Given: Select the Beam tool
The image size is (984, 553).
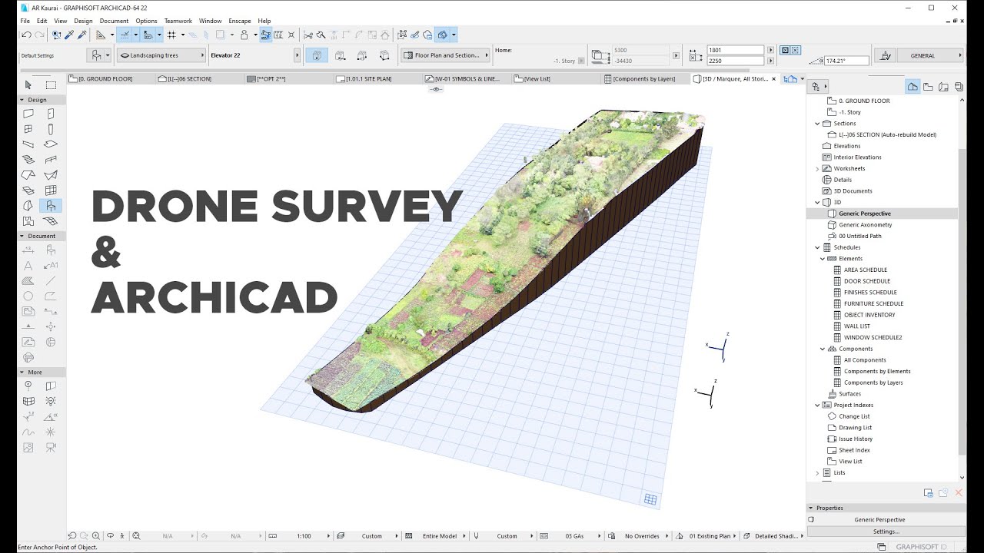Looking at the screenshot, I should [x=28, y=144].
